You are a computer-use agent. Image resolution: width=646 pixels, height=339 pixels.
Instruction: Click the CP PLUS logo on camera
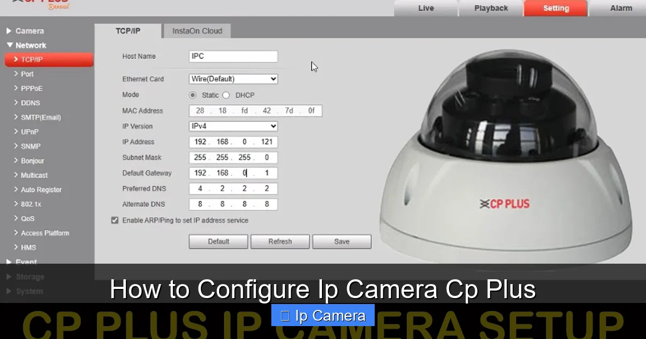point(504,204)
